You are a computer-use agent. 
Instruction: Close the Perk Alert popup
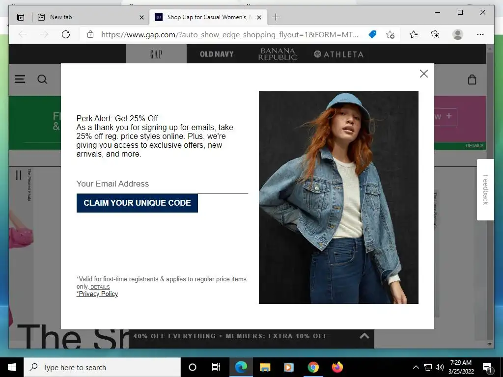click(x=424, y=74)
